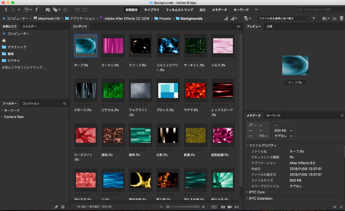Open the フォルダー panel tab
Viewport: 345px width, 211px height.
(x=29, y=26)
